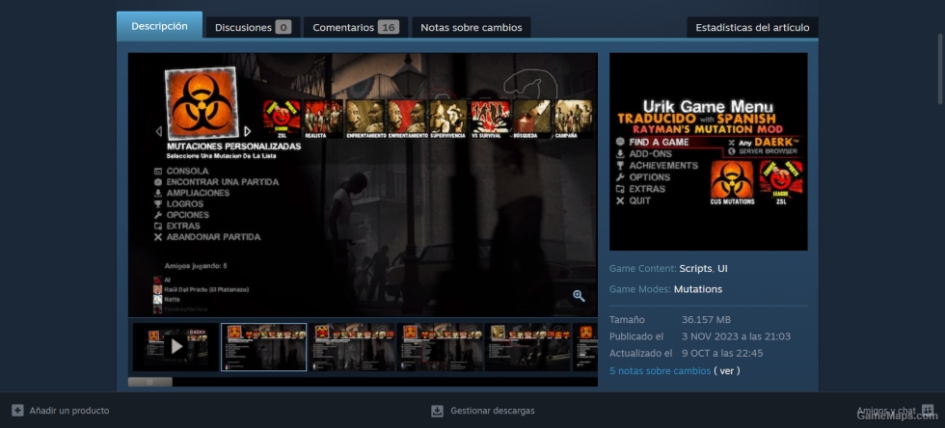
Task: Click right arrow beside biohazard icon
Action: click(x=247, y=131)
